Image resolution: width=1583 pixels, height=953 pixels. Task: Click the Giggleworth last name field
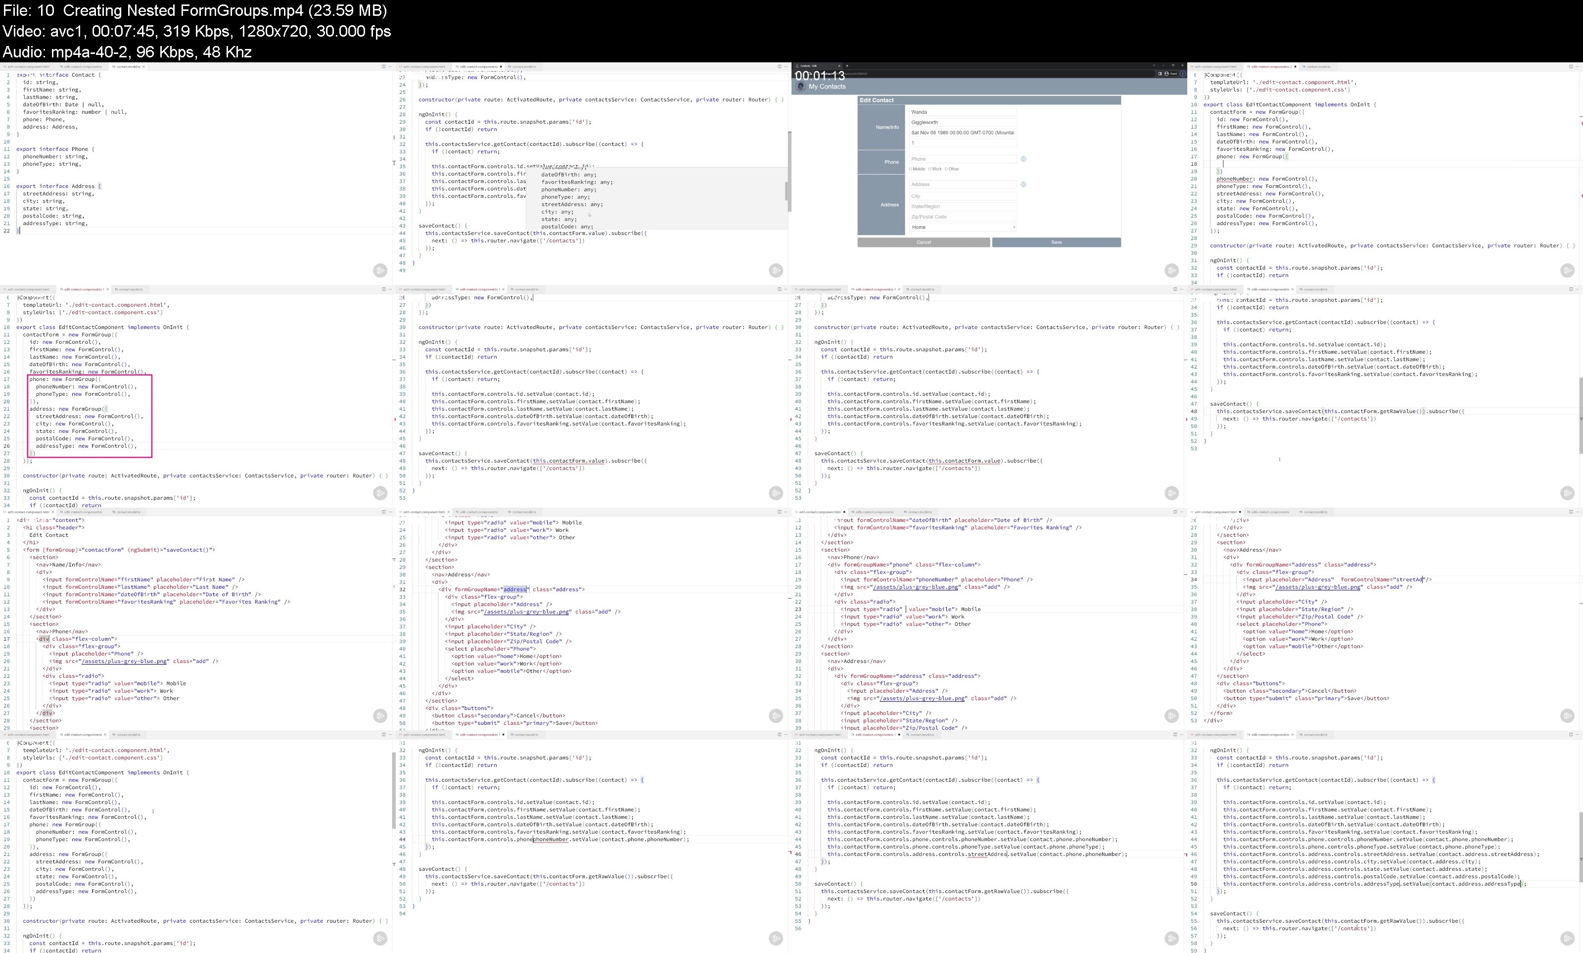tap(963, 122)
